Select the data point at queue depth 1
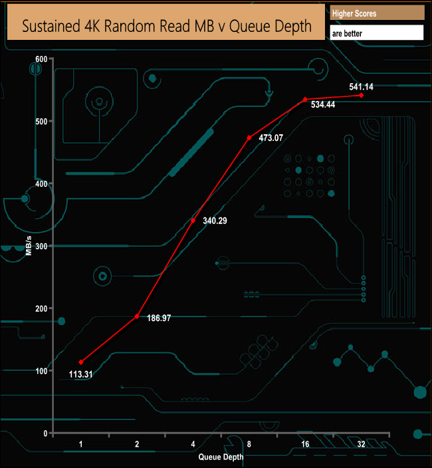 81,362
